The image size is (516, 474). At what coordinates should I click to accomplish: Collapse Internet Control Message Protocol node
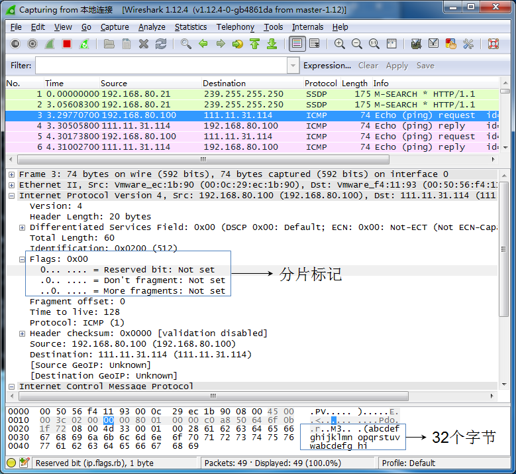(x=11, y=386)
